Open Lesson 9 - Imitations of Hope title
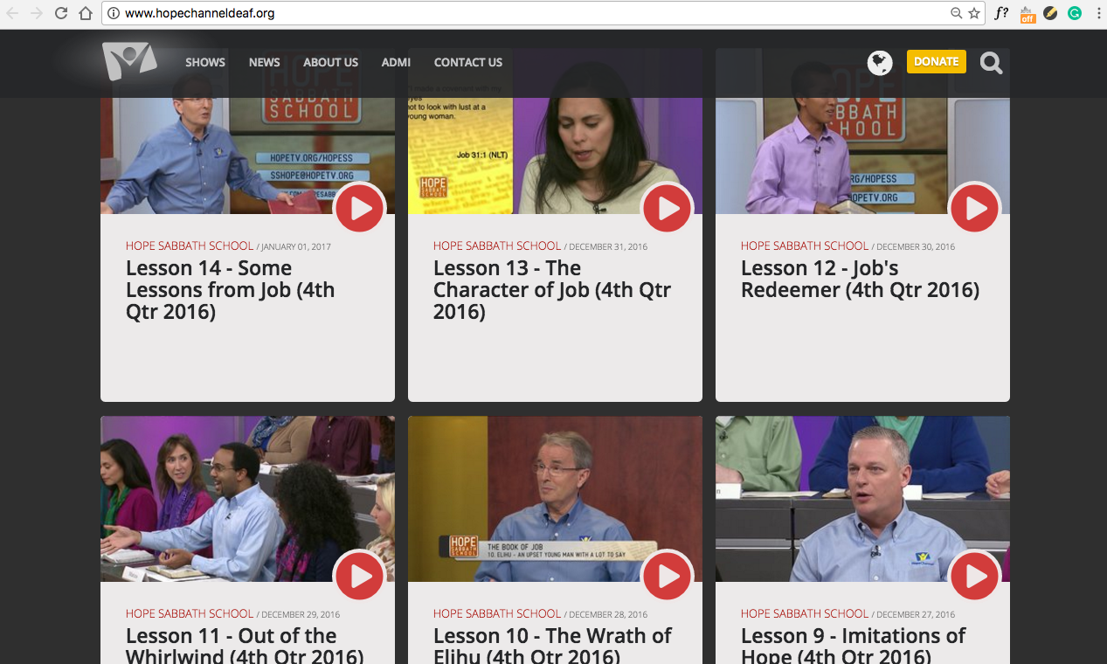Screen dimensions: 1107x664 (854, 645)
